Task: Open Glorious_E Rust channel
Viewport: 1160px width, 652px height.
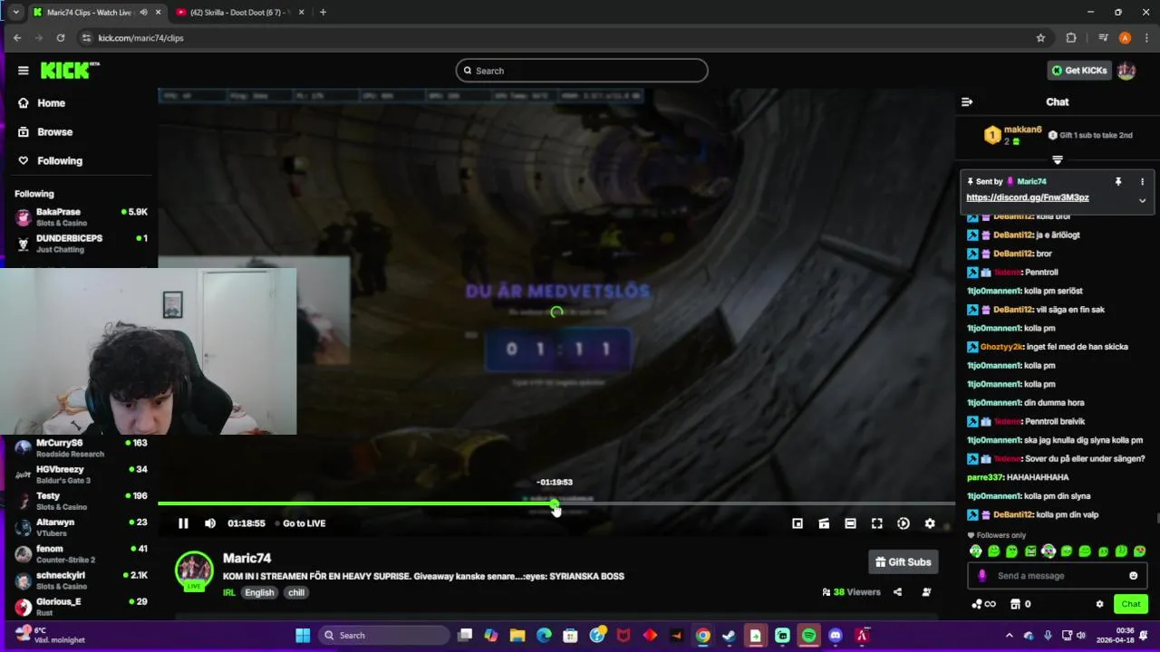Action: [81, 606]
